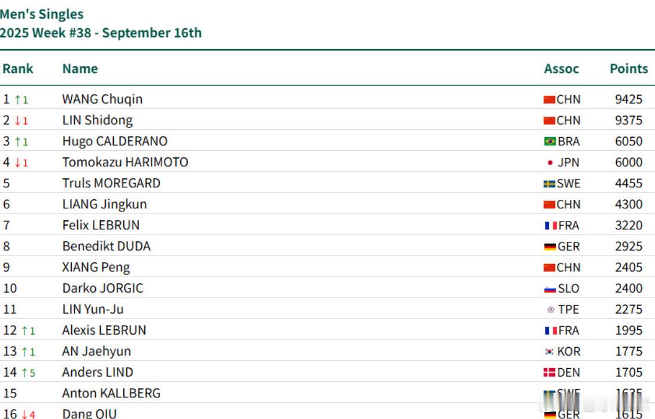Click France flag icon in Felix LEBRUN row

(x=551, y=226)
